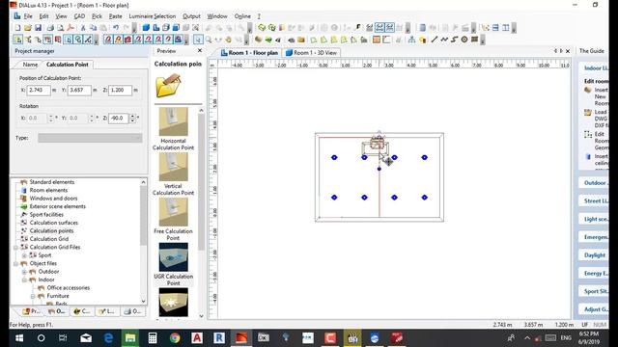Image resolution: width=618 pixels, height=347 pixels.
Task: Collapse the Furniture tree node
Action: click(x=33, y=296)
